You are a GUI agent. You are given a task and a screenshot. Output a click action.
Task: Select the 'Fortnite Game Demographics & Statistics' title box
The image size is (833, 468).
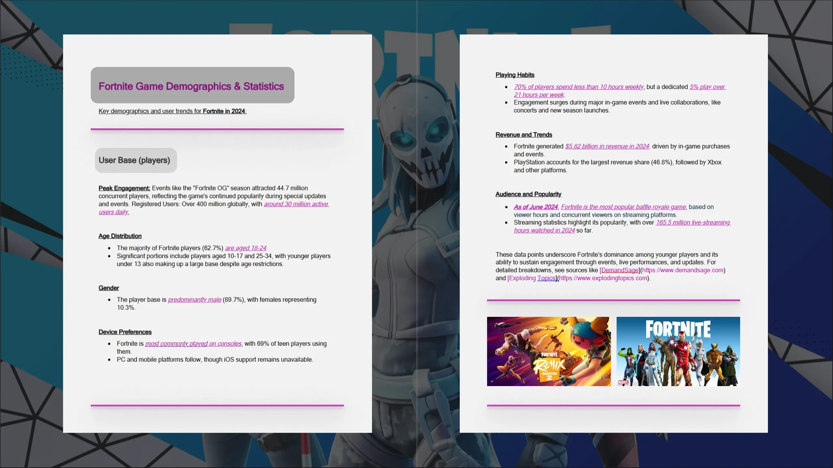pyautogui.click(x=192, y=85)
